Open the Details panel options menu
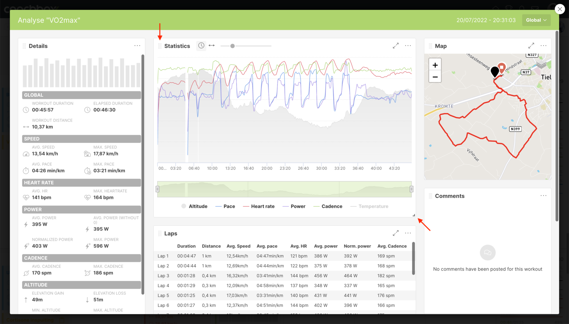 [x=137, y=46]
